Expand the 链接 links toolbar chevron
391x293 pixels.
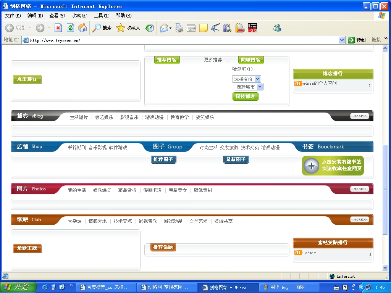click(386, 39)
